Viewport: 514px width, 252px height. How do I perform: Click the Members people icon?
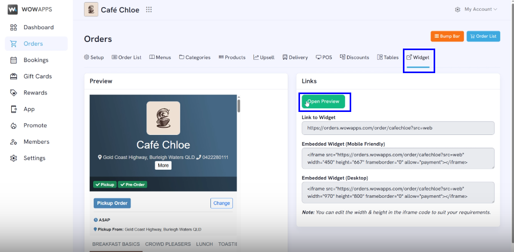(13, 142)
